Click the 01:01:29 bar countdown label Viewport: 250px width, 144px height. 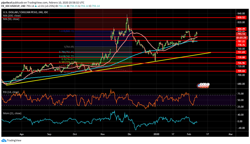(241, 38)
